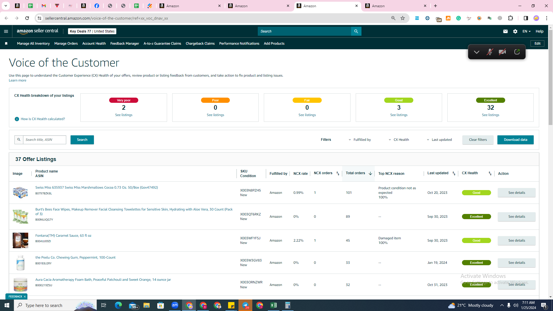
Task: Open the Add Products menu item
Action: (274, 43)
